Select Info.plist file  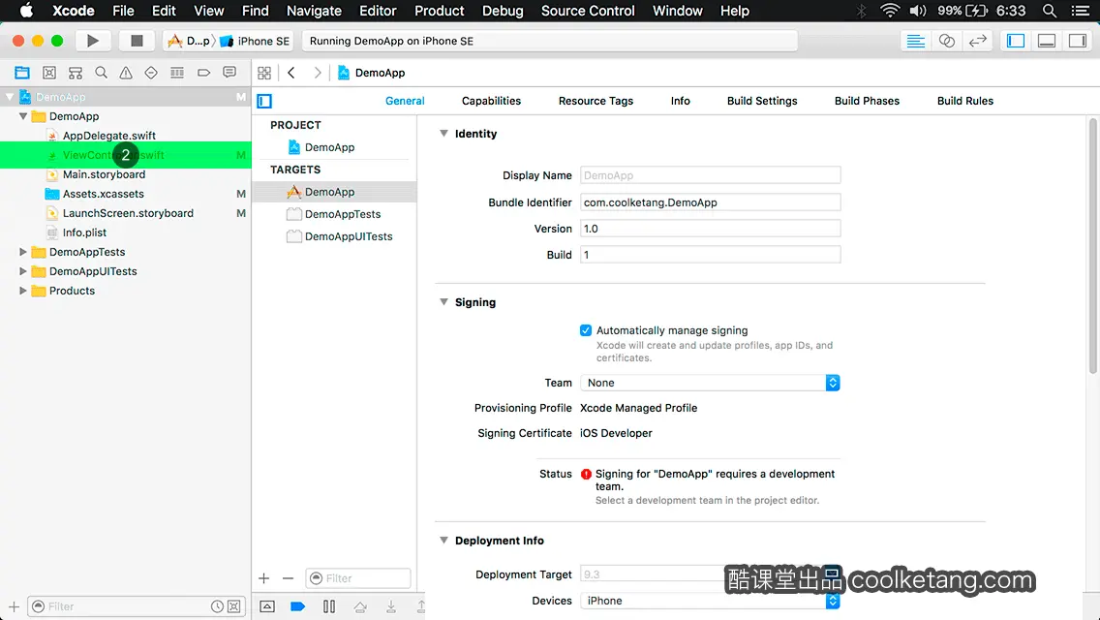tap(84, 232)
